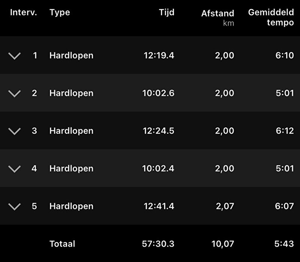
Task: Click total time 57:30.3
Action: click(x=158, y=244)
